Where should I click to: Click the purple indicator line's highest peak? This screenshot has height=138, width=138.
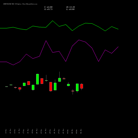tap(79, 40)
